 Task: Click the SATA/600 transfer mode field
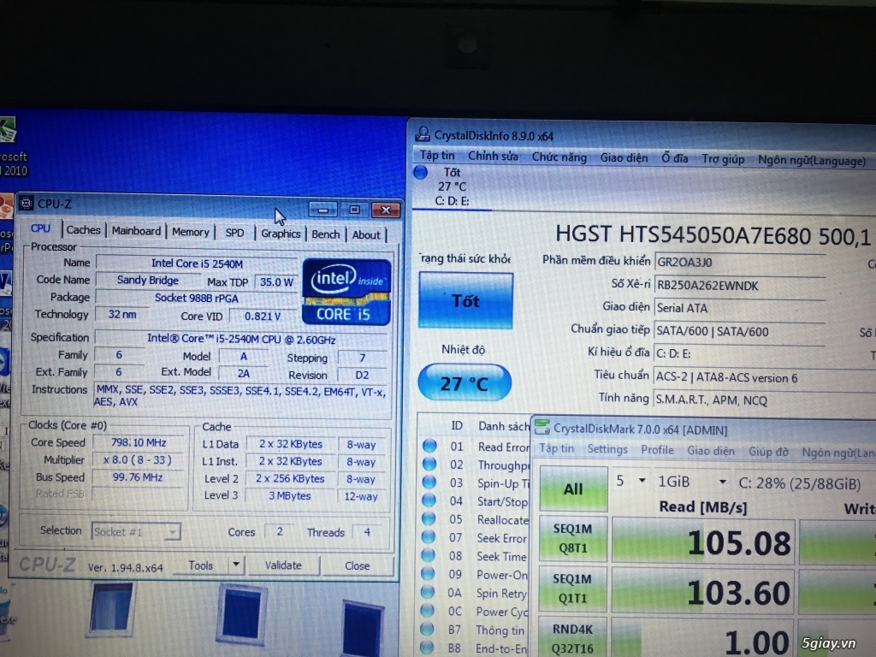coord(740,331)
